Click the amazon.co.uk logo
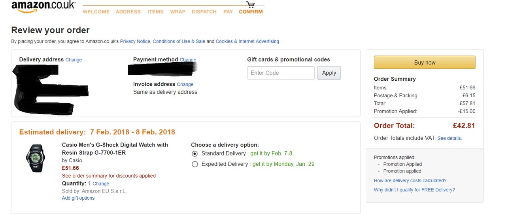The width and height of the screenshot is (506, 215). [43, 7]
